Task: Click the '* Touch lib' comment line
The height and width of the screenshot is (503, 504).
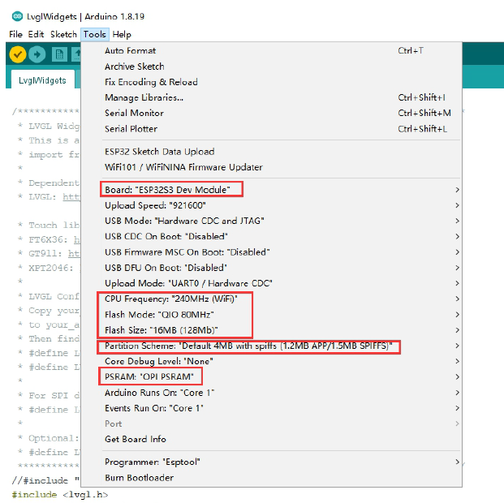Action: coord(49,225)
